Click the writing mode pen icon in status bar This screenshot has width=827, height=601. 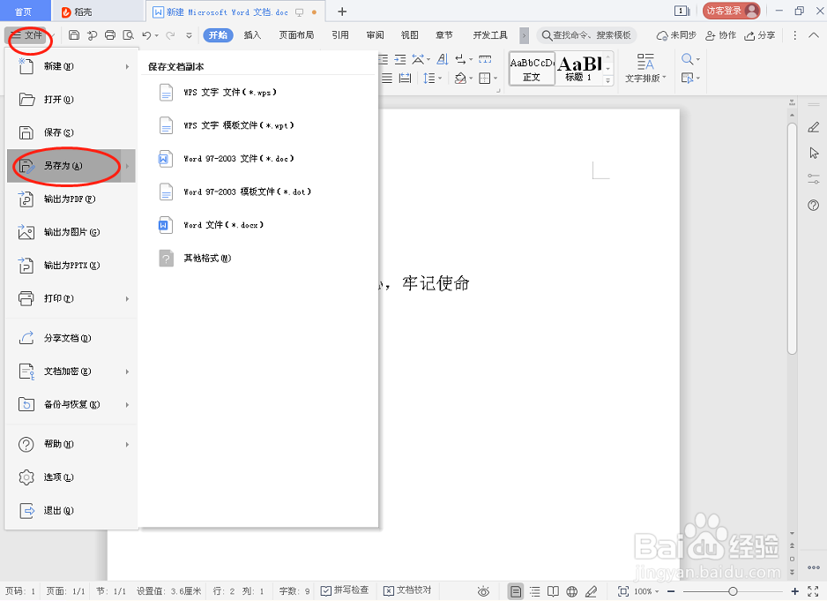click(592, 591)
